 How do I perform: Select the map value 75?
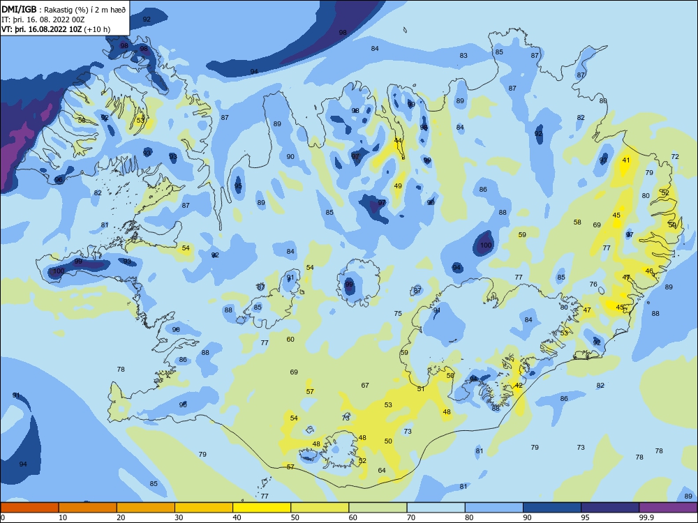398,314
